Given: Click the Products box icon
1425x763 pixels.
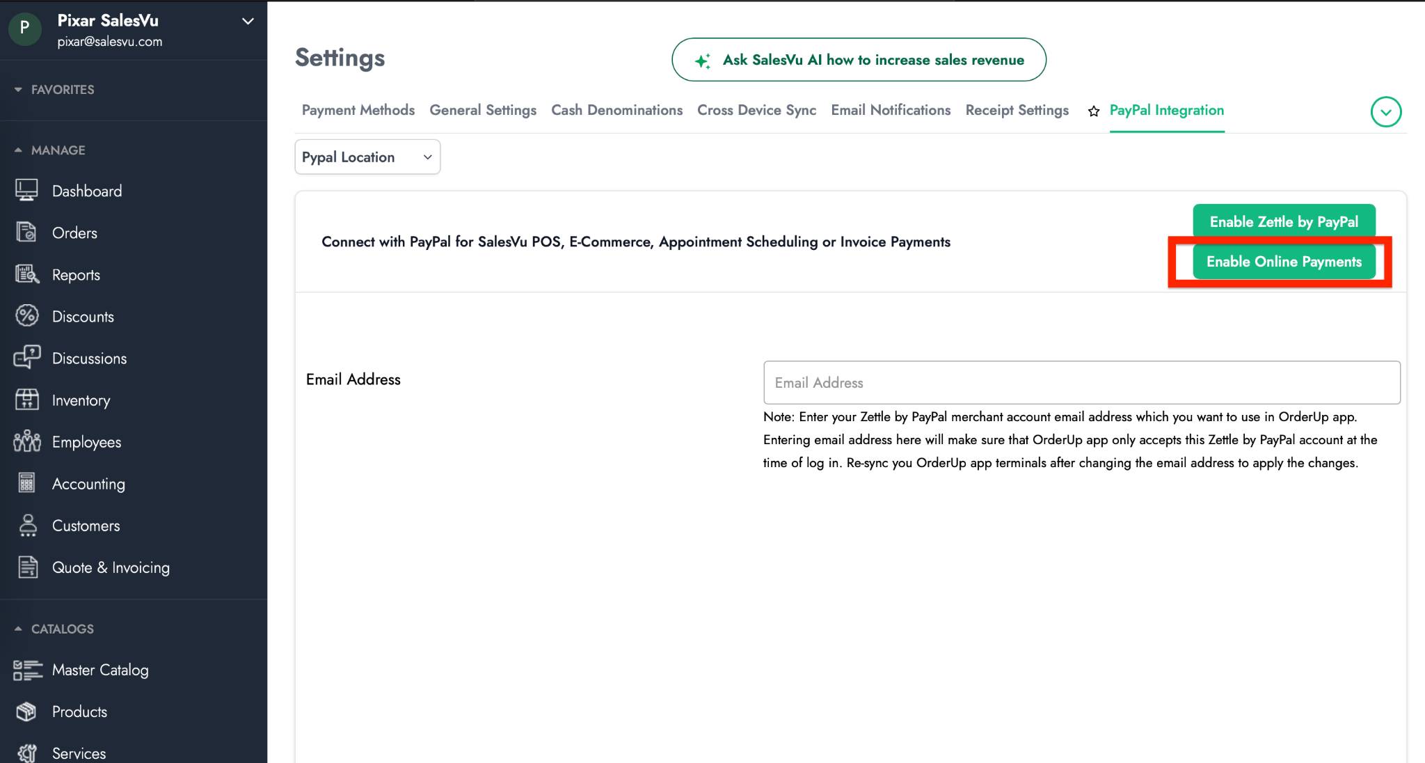Looking at the screenshot, I should (26, 711).
